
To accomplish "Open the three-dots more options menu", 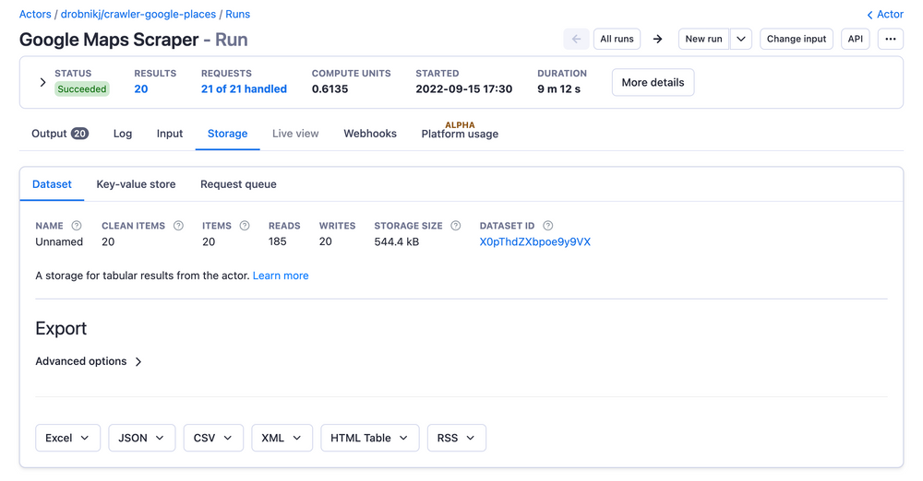I will (890, 39).
